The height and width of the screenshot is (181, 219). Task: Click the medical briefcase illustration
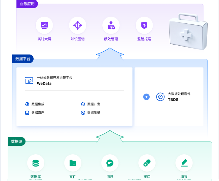tap(188, 32)
